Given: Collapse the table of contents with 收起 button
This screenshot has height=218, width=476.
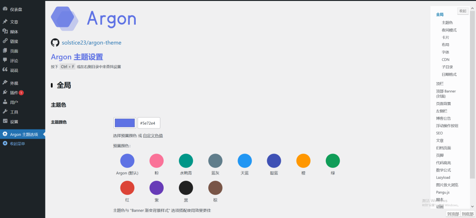Looking at the screenshot, I should pos(463,11).
